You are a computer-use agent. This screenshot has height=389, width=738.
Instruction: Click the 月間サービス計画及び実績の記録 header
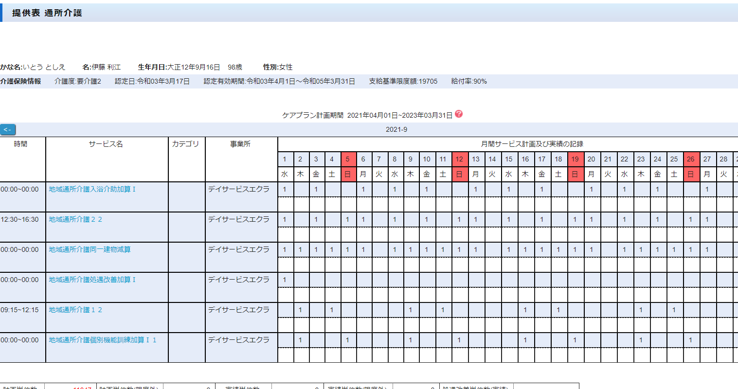coord(532,144)
